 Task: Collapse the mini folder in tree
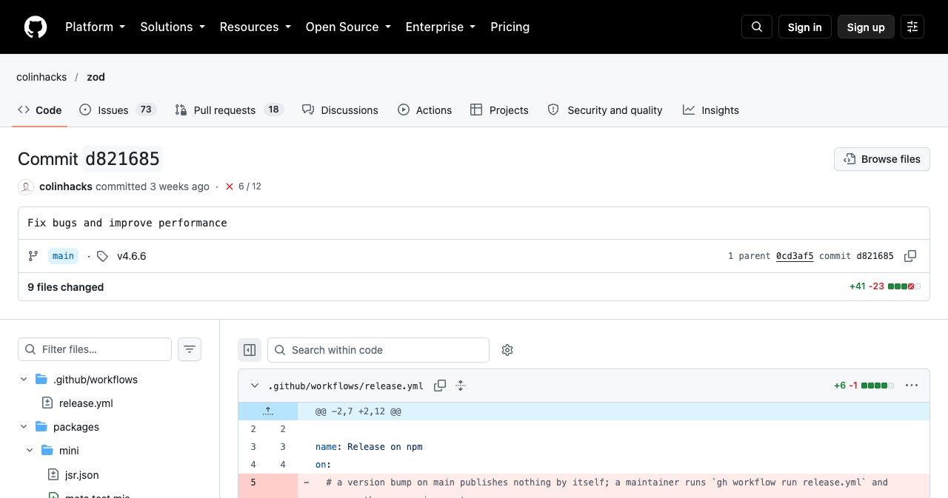[30, 451]
